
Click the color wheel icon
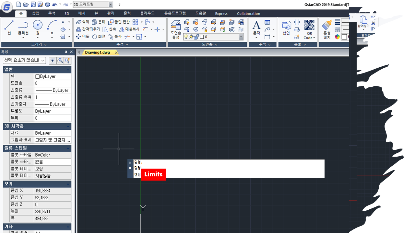[x=338, y=37]
